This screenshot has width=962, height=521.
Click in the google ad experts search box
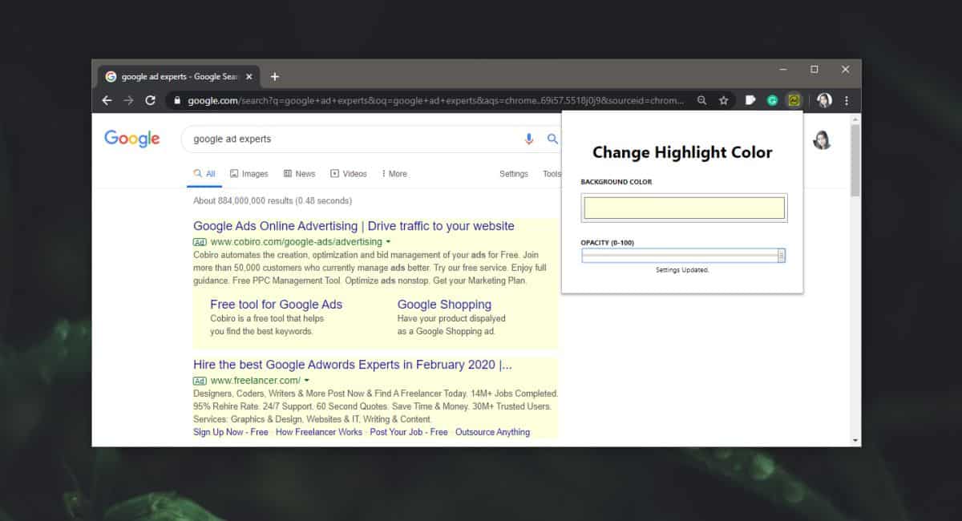(353, 139)
